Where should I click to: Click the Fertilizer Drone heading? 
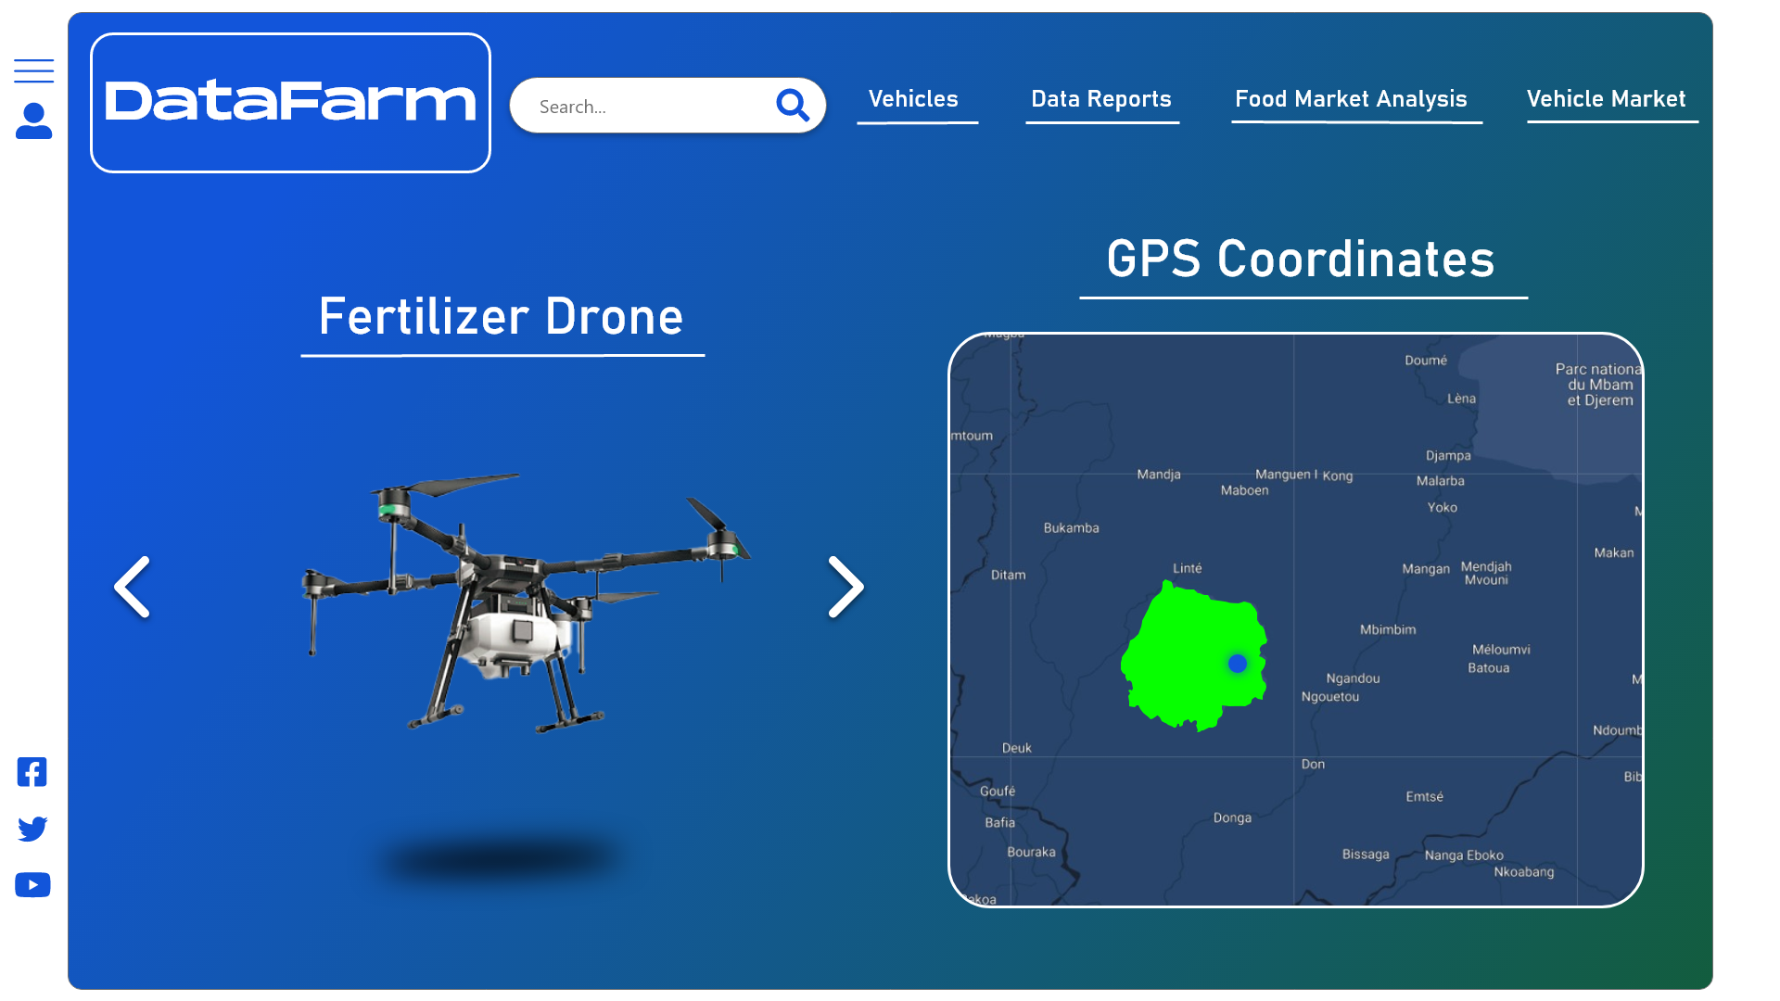click(x=502, y=317)
